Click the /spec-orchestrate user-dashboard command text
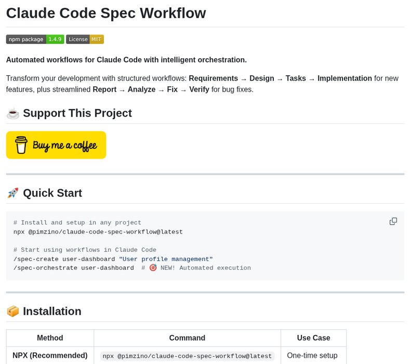The width and height of the screenshot is (410, 364). pyautogui.click(x=73, y=268)
